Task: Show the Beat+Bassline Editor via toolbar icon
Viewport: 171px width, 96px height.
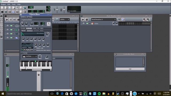Action: tap(6, 12)
